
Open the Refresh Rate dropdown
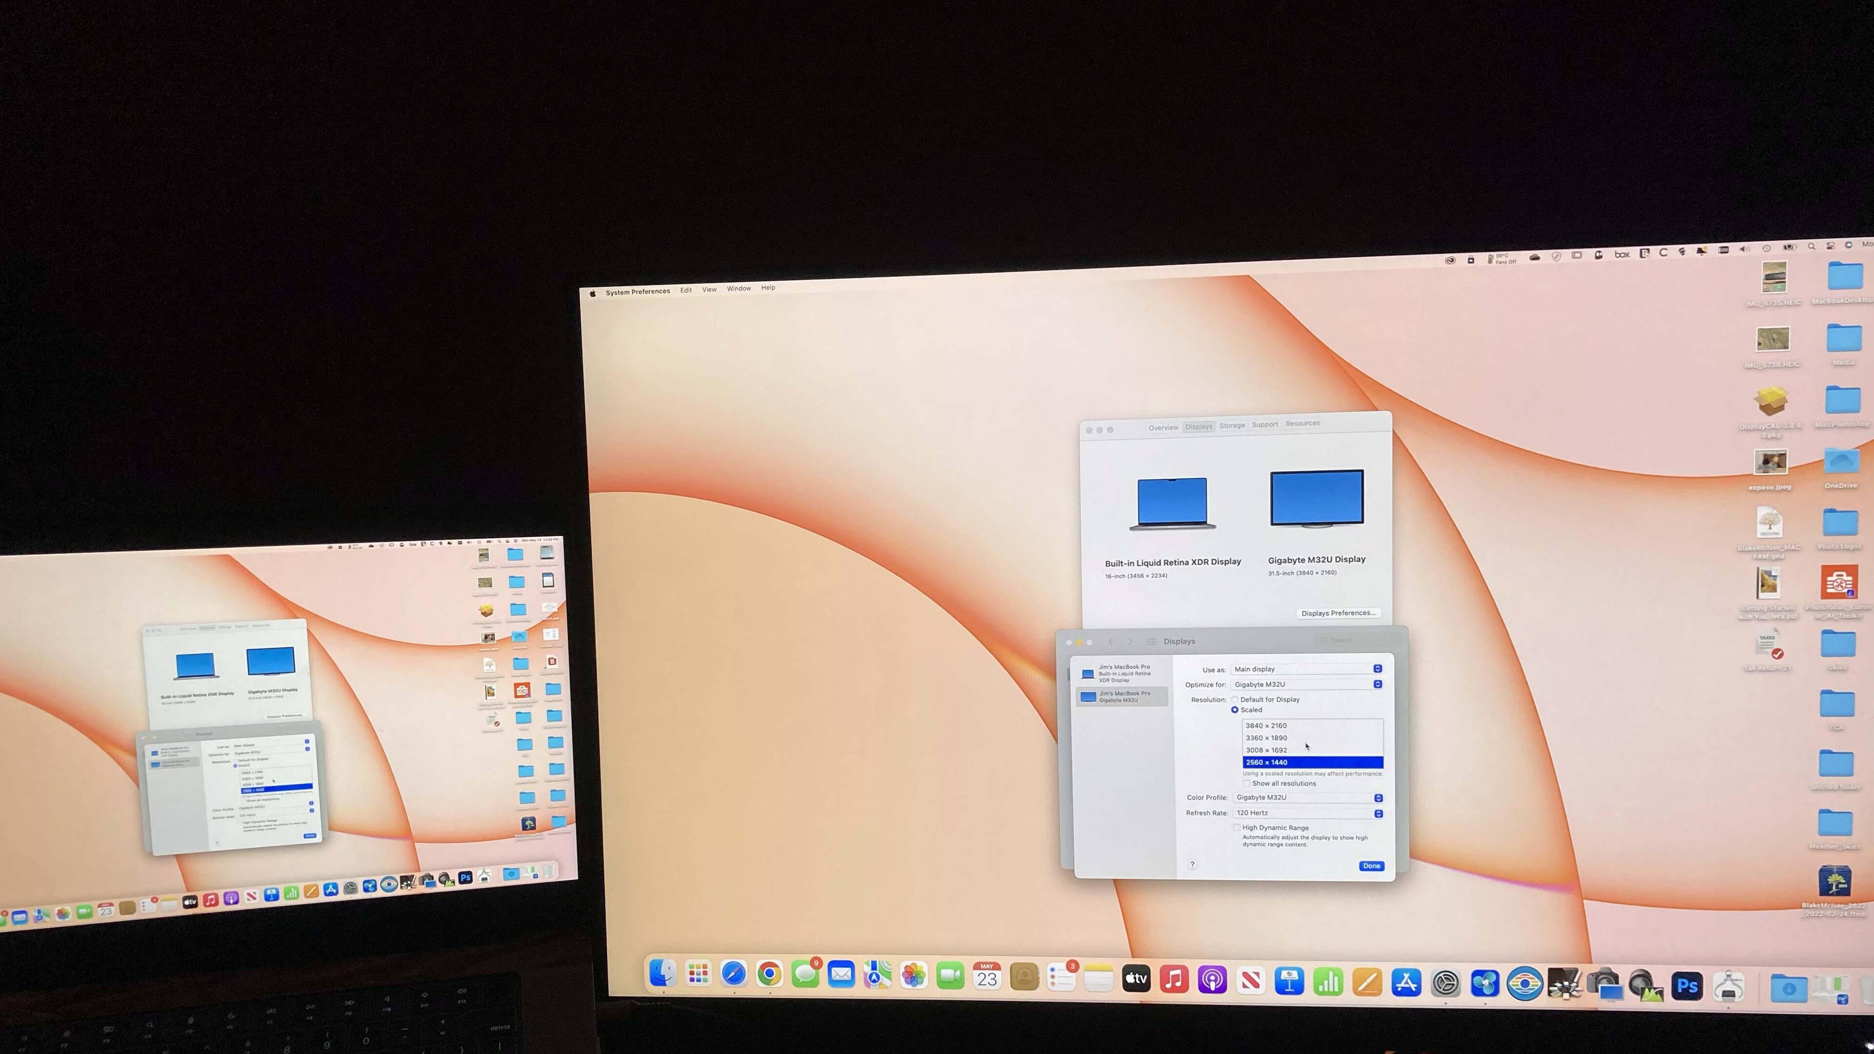1307,813
